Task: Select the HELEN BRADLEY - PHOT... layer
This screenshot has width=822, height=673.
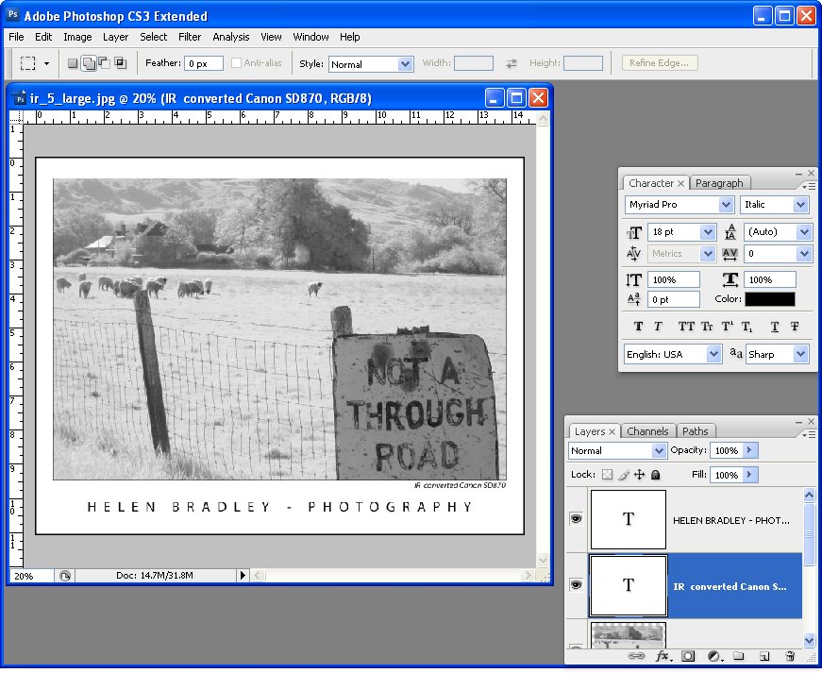Action: (x=696, y=520)
